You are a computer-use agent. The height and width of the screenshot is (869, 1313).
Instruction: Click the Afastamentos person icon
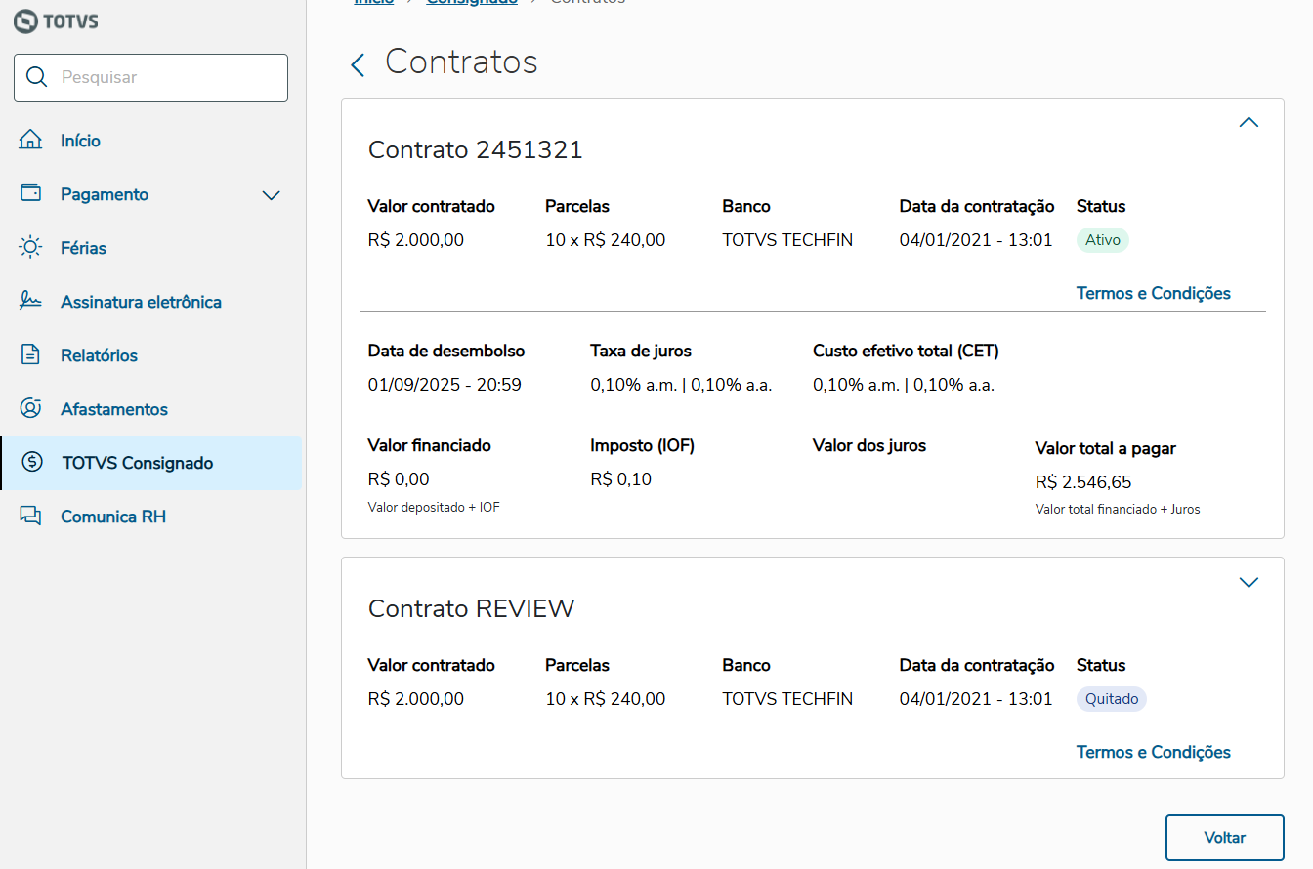click(x=31, y=409)
